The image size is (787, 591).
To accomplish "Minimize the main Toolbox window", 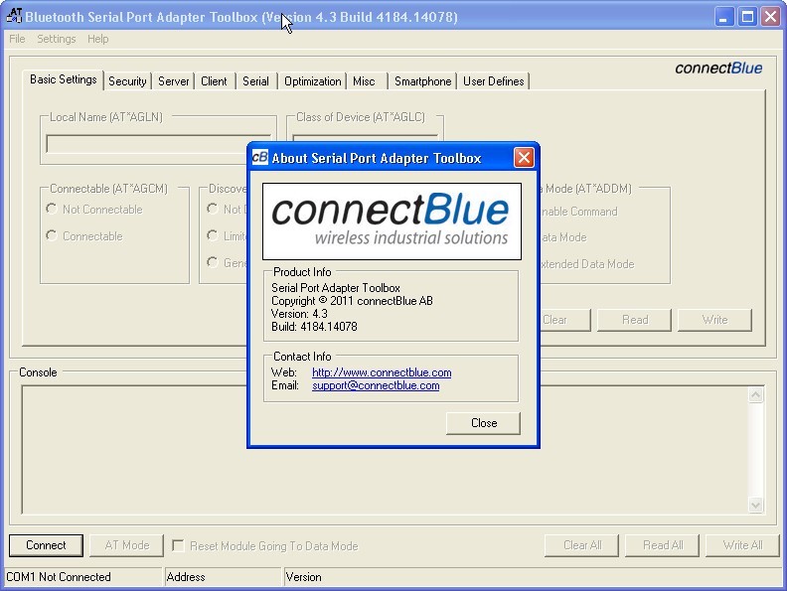I will click(x=723, y=17).
